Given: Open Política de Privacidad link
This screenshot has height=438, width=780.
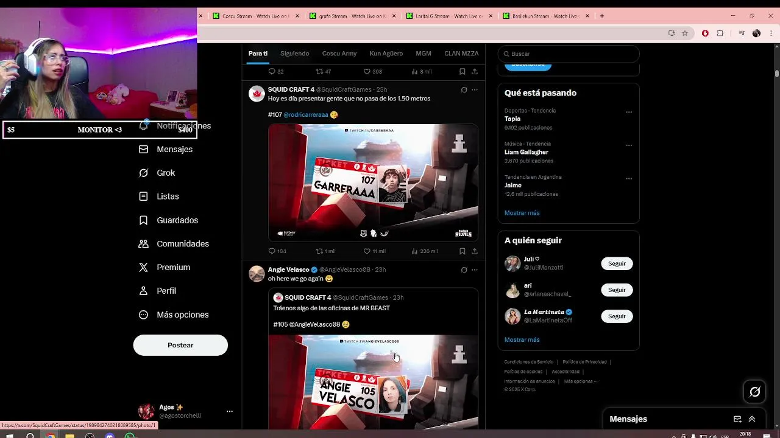Looking at the screenshot, I should (x=584, y=362).
